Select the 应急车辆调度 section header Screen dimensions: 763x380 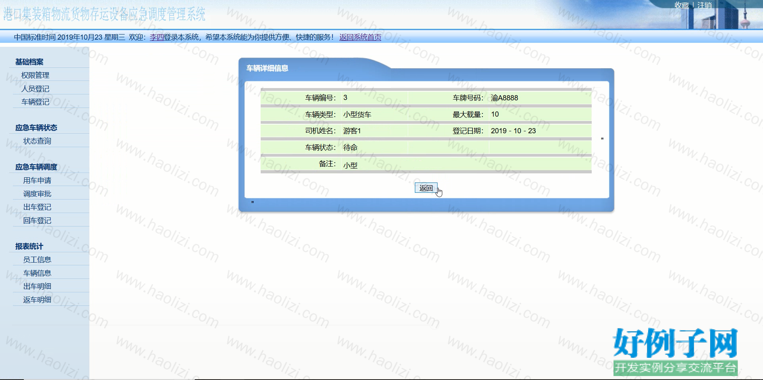36,167
